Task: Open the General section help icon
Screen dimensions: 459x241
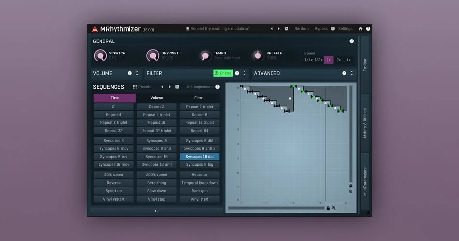Action: (352, 41)
